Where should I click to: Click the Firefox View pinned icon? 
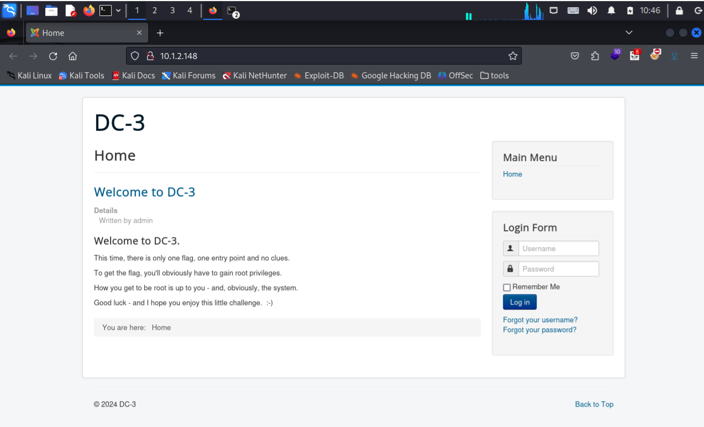11,33
